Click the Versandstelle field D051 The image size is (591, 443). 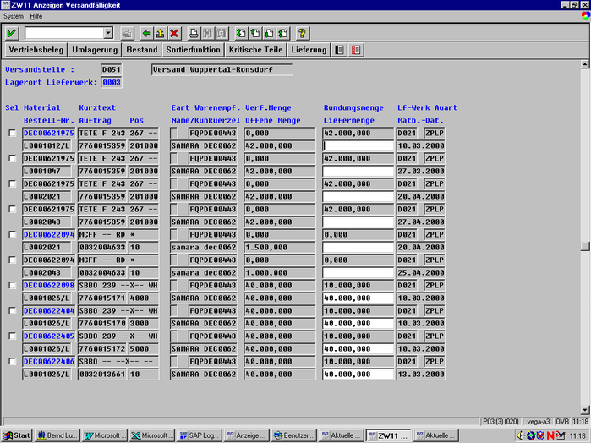[x=112, y=70]
